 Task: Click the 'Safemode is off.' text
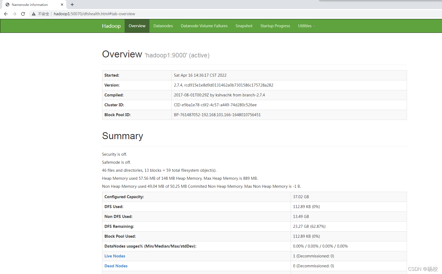(116, 162)
